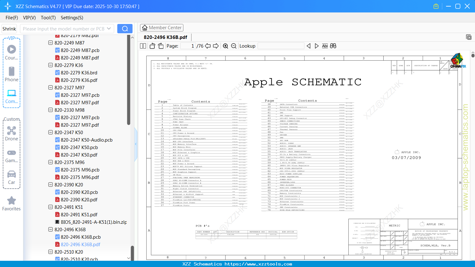Collapse the 820-2279 K36 folder

coord(51,65)
